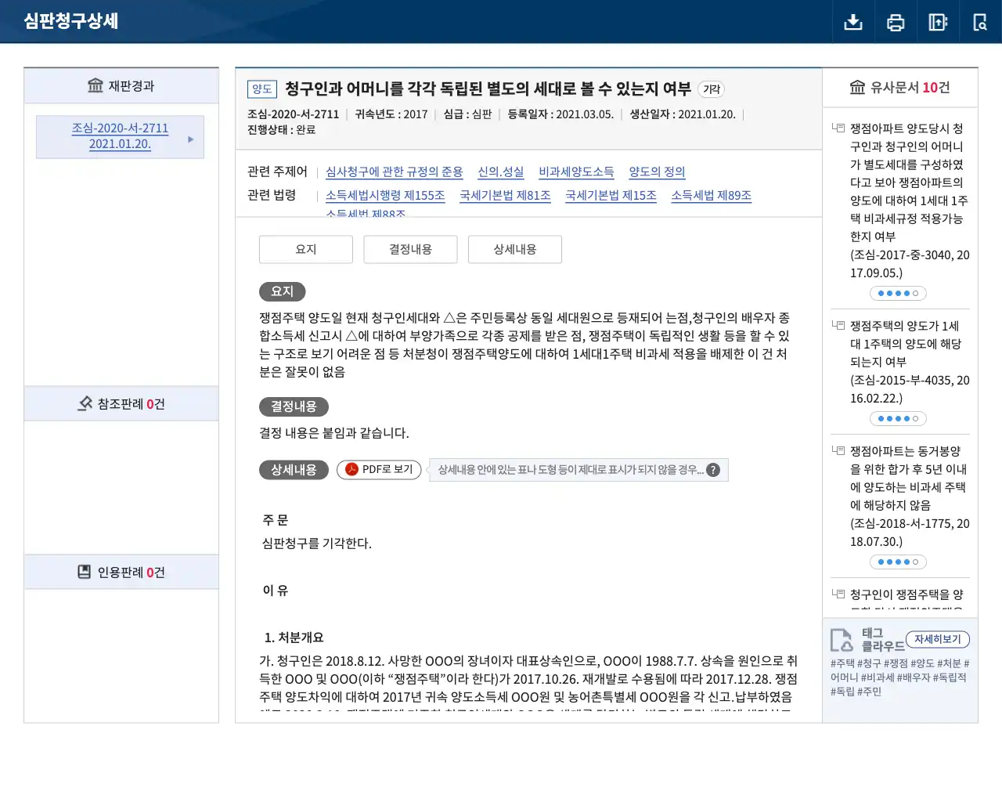Open statute 국세기본법 제81조

pos(505,195)
